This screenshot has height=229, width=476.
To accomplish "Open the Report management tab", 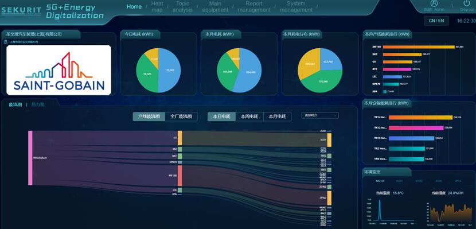I will pyautogui.click(x=254, y=7).
